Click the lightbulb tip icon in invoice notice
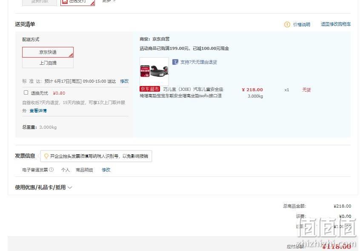Image resolution: width=360 pixels, height=251 pixels. tap(46, 156)
